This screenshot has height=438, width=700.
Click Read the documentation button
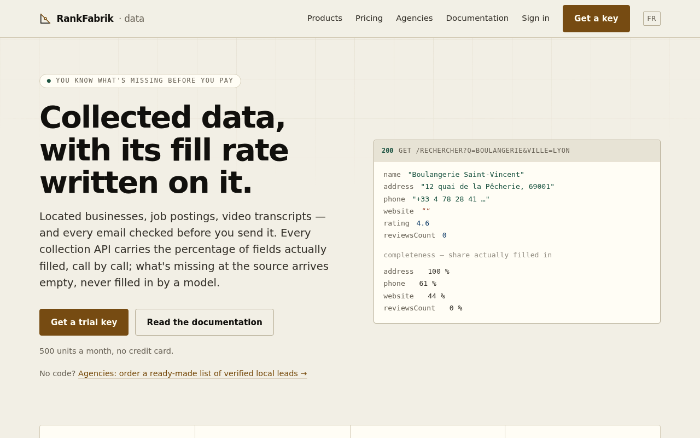[205, 322]
